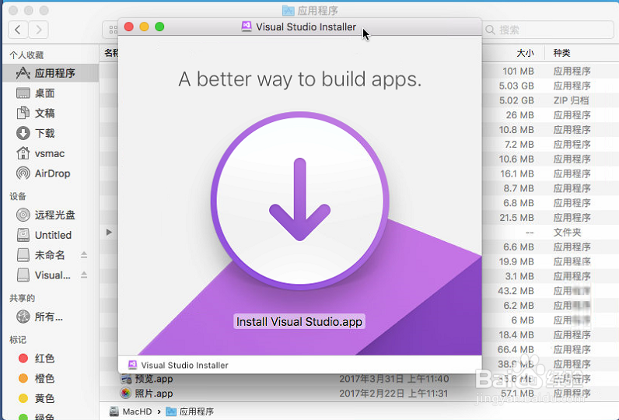Viewport: 619px width, 420px height.
Task: Click 应用程序 in Finder path bar
Action: pos(196,411)
